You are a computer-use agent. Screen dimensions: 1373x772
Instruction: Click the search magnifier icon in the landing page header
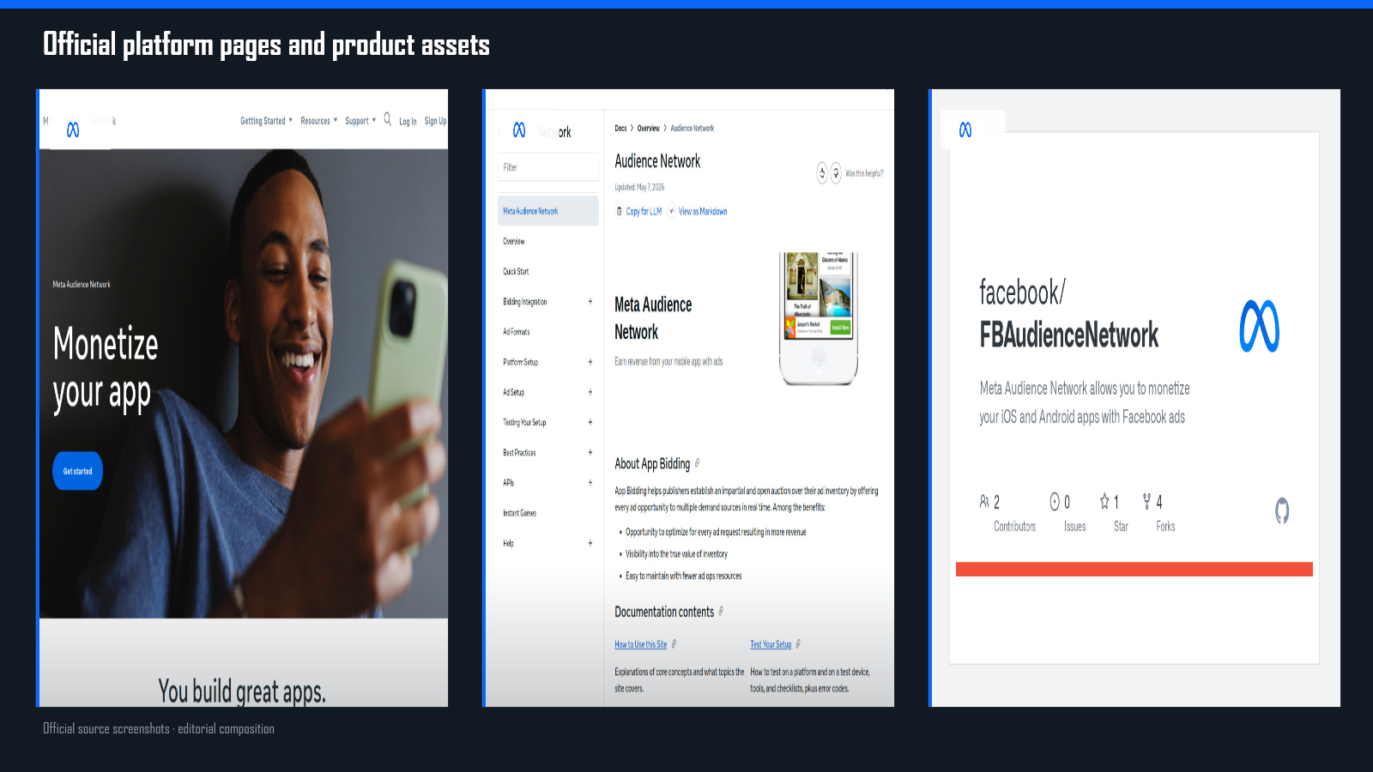click(387, 119)
